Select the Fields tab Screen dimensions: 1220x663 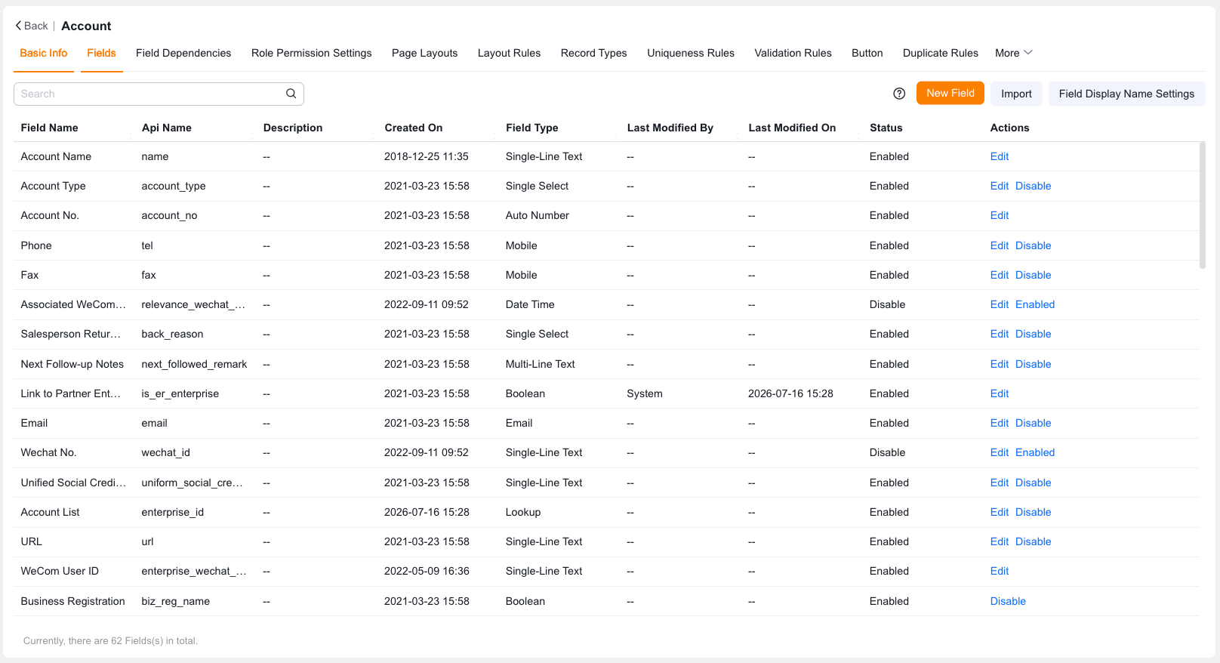(101, 53)
